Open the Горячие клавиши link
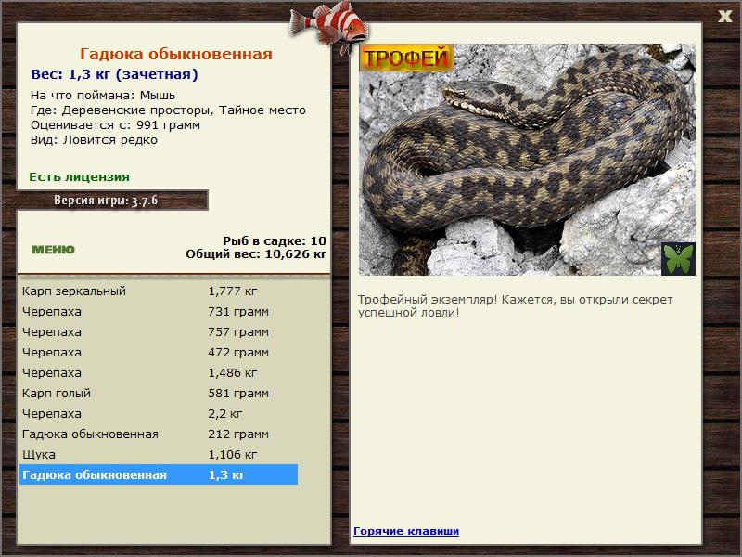742x557 pixels. click(x=406, y=531)
